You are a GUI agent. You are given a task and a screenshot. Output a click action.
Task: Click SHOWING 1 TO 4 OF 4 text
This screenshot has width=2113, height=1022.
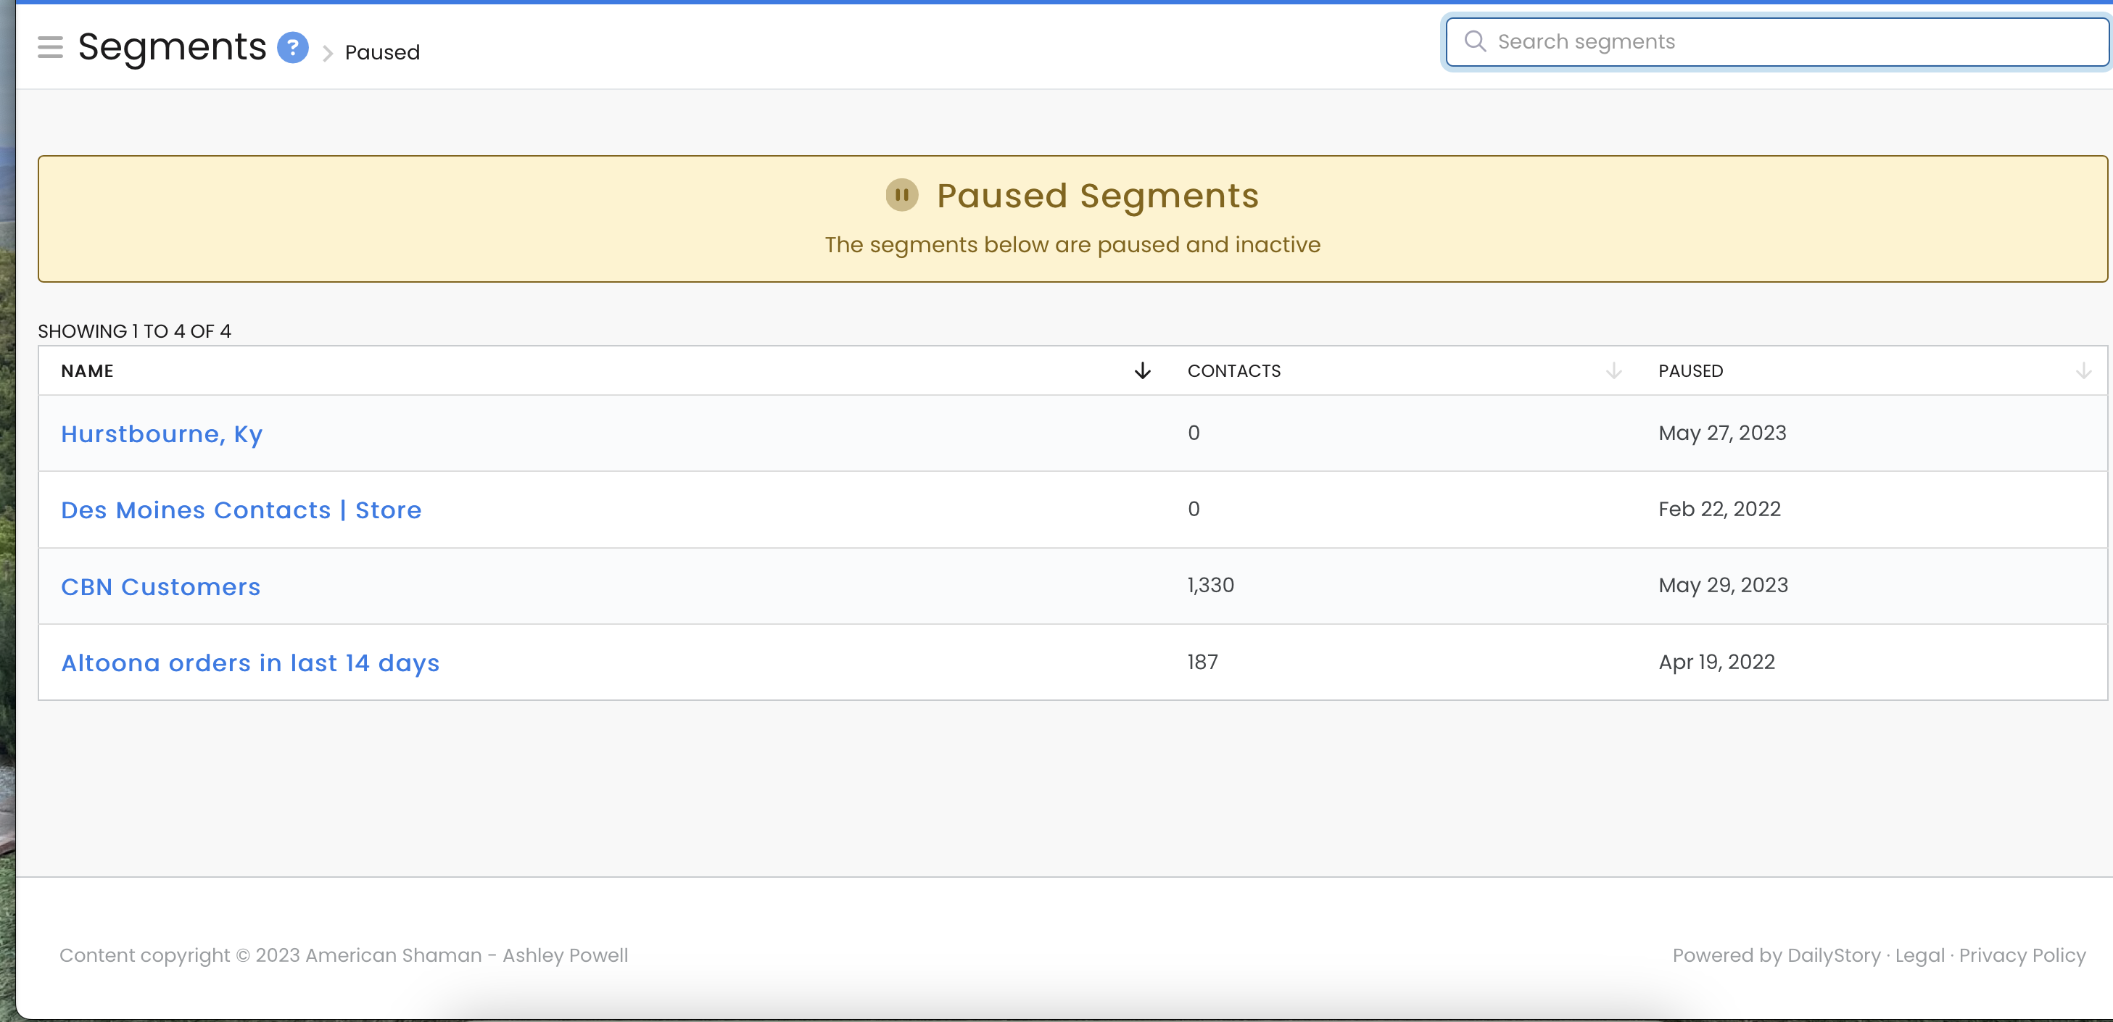(135, 331)
